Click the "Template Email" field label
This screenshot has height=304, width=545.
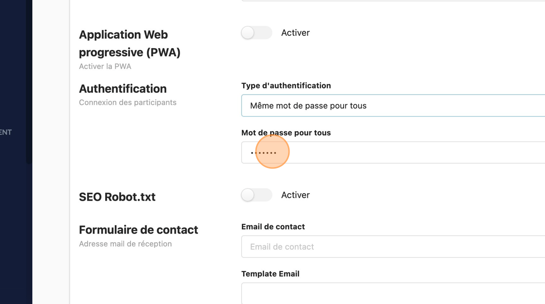[x=270, y=274]
